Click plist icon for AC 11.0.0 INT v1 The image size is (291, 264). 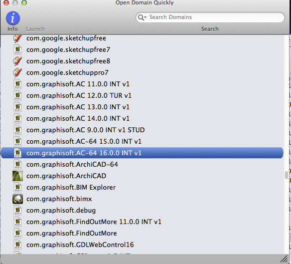[x=18, y=84]
